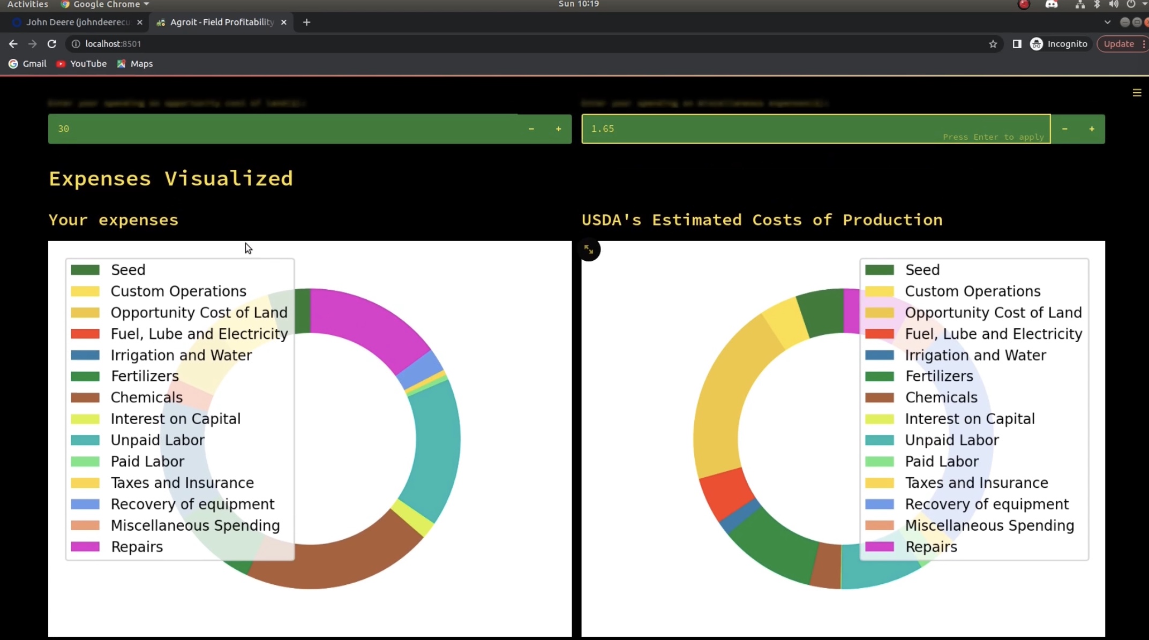Switch to the John Deere tab
This screenshot has height=640, width=1149.
tap(78, 22)
